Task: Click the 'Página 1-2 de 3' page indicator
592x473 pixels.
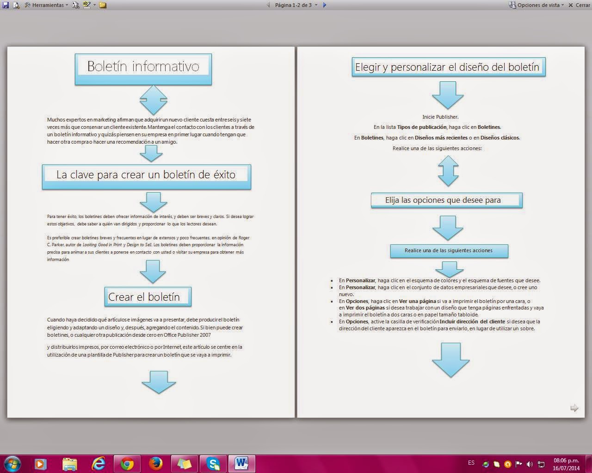Action: (296, 5)
